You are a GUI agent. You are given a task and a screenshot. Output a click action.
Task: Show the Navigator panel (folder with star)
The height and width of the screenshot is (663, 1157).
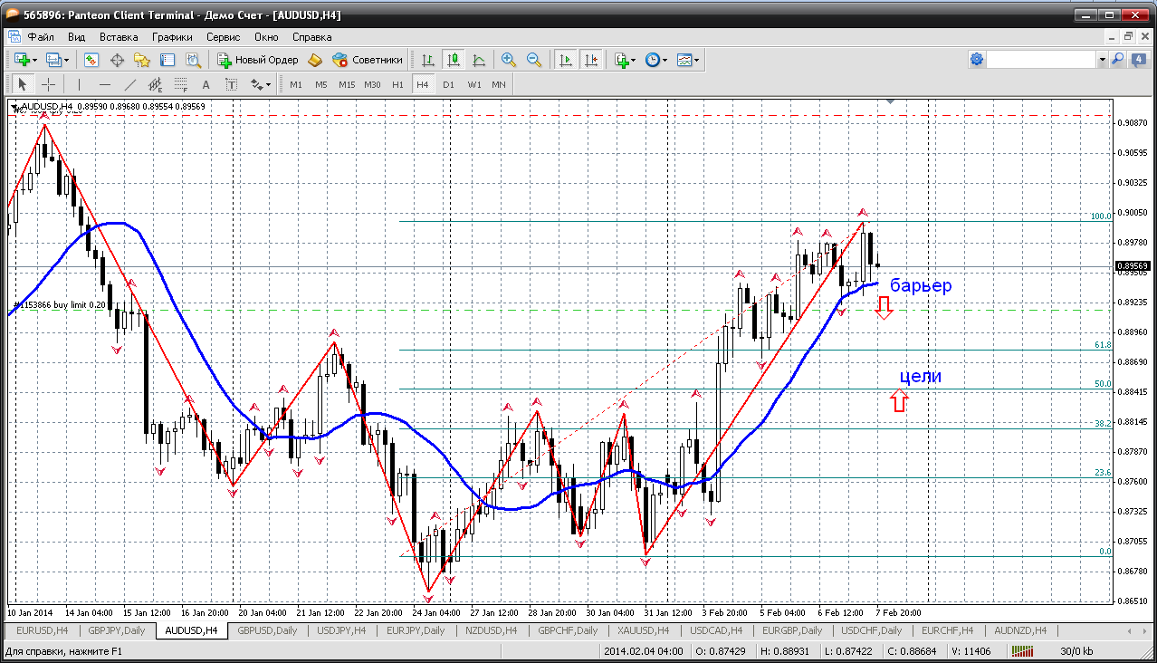tap(142, 60)
